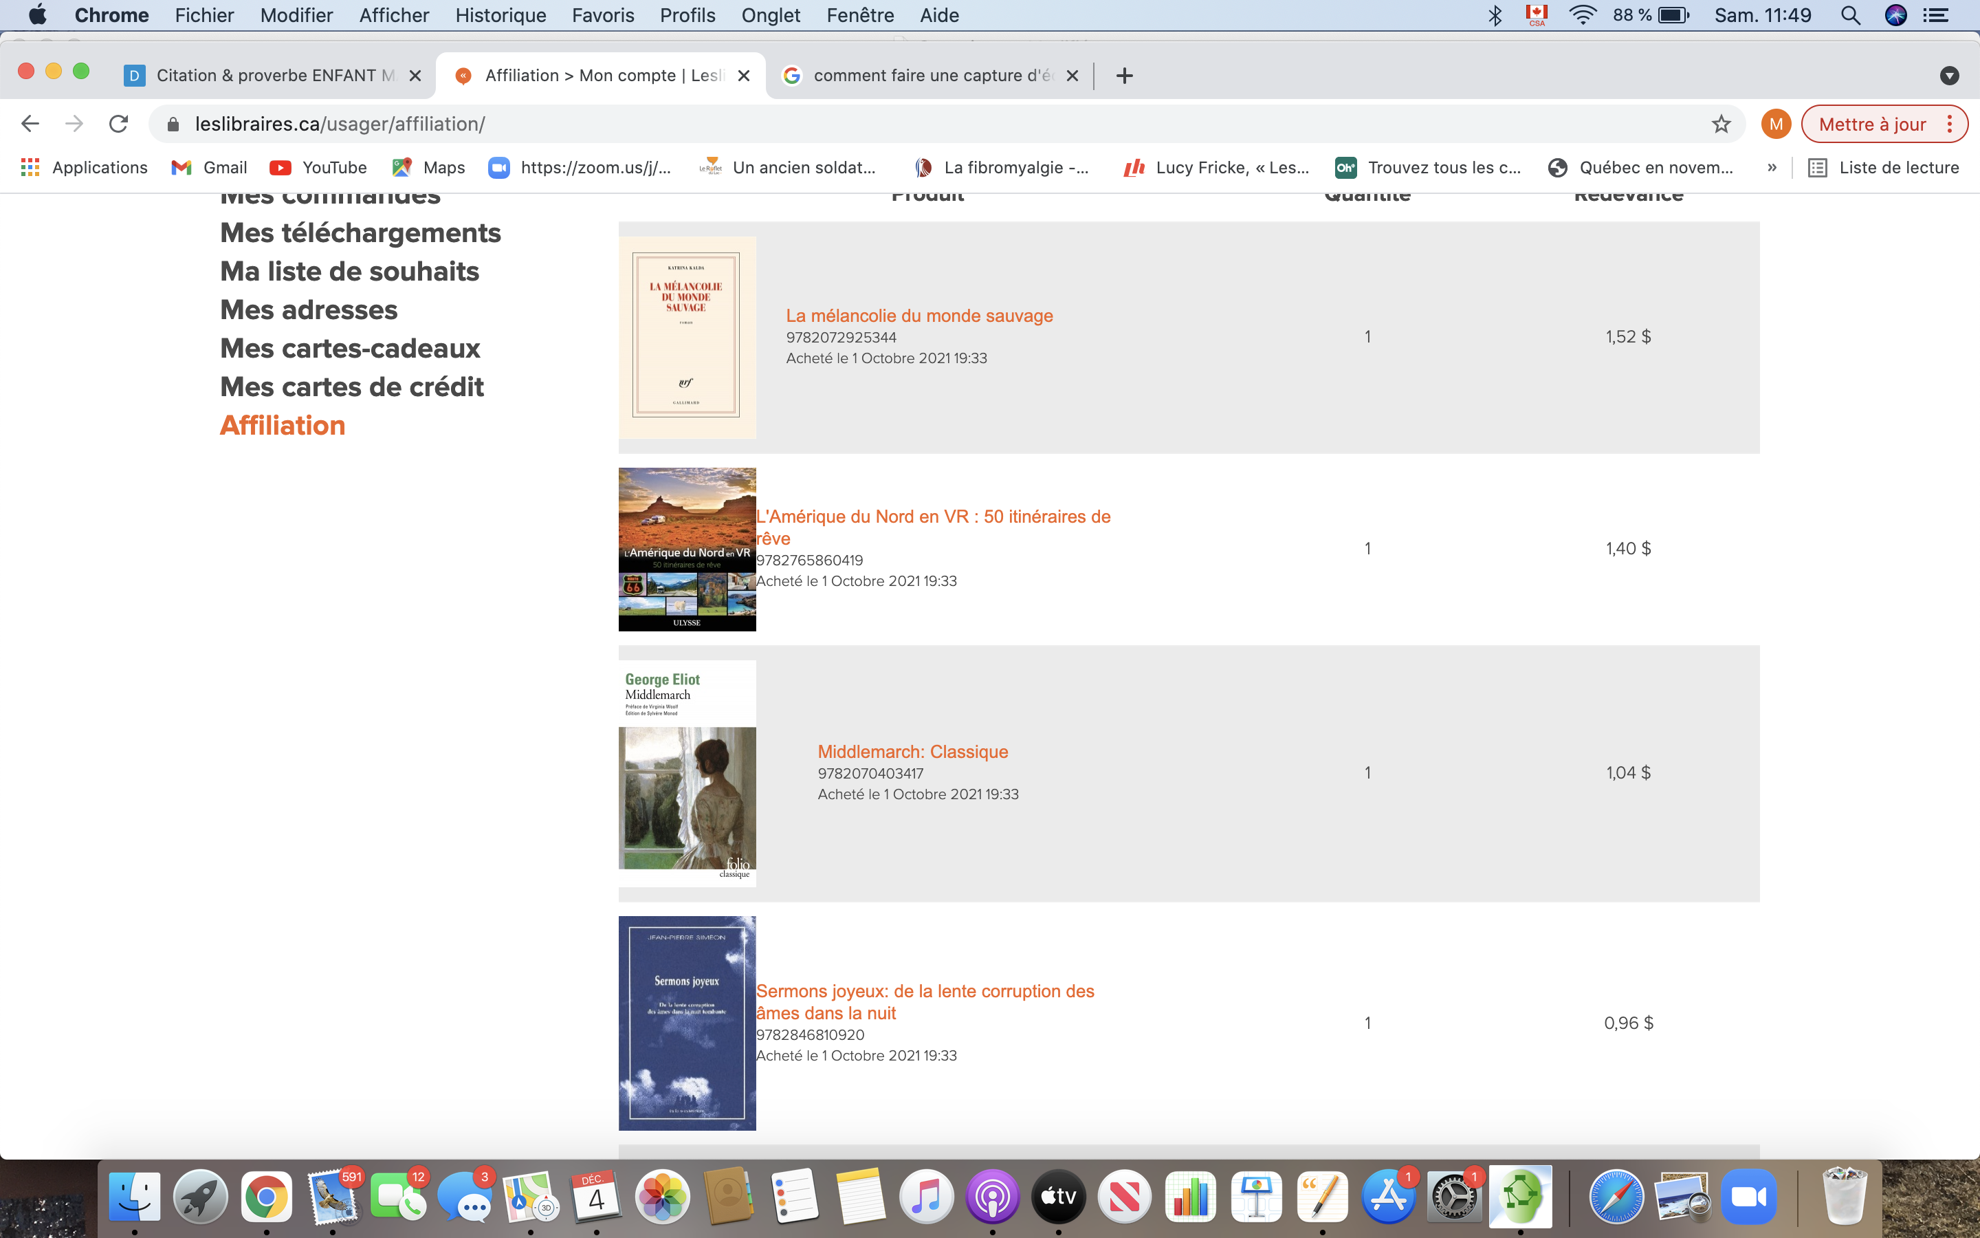Bookmark this page with star icon
Viewport: 1980px width, 1238px height.
[x=1721, y=124]
